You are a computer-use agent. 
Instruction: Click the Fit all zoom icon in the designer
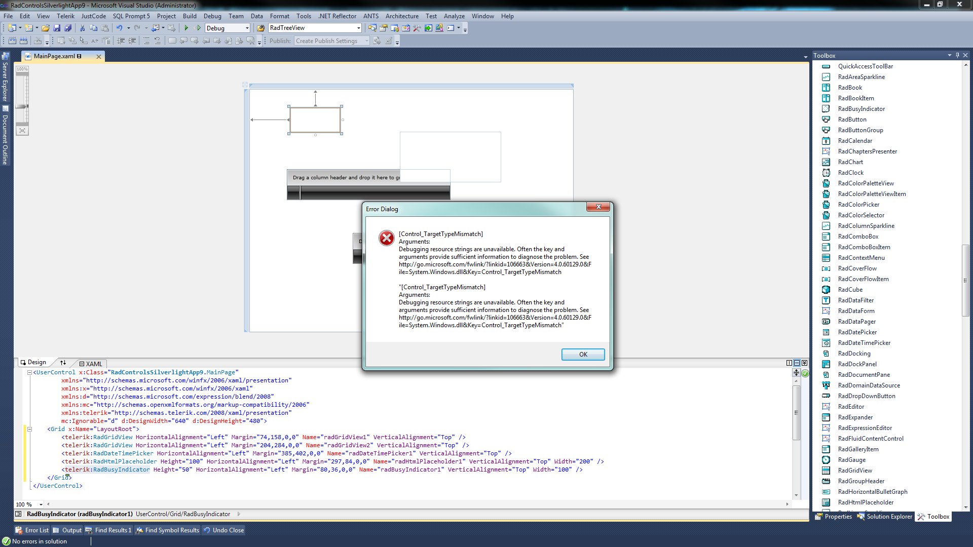(22, 131)
